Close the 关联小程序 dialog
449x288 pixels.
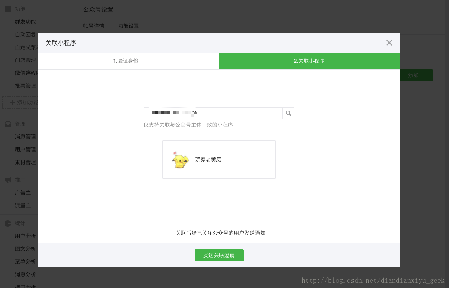(389, 43)
